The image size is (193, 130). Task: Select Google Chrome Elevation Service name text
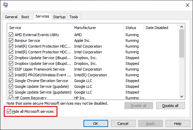[41, 81]
